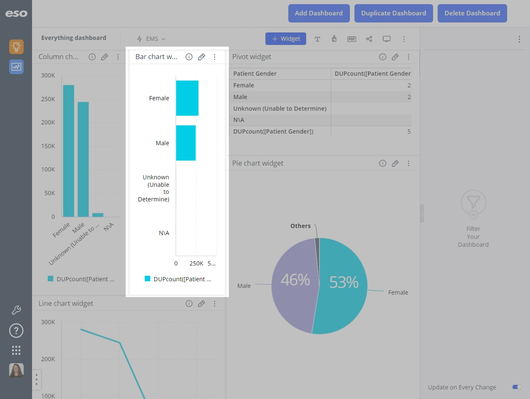Open the analytics chart icon in sidebar

16,67
